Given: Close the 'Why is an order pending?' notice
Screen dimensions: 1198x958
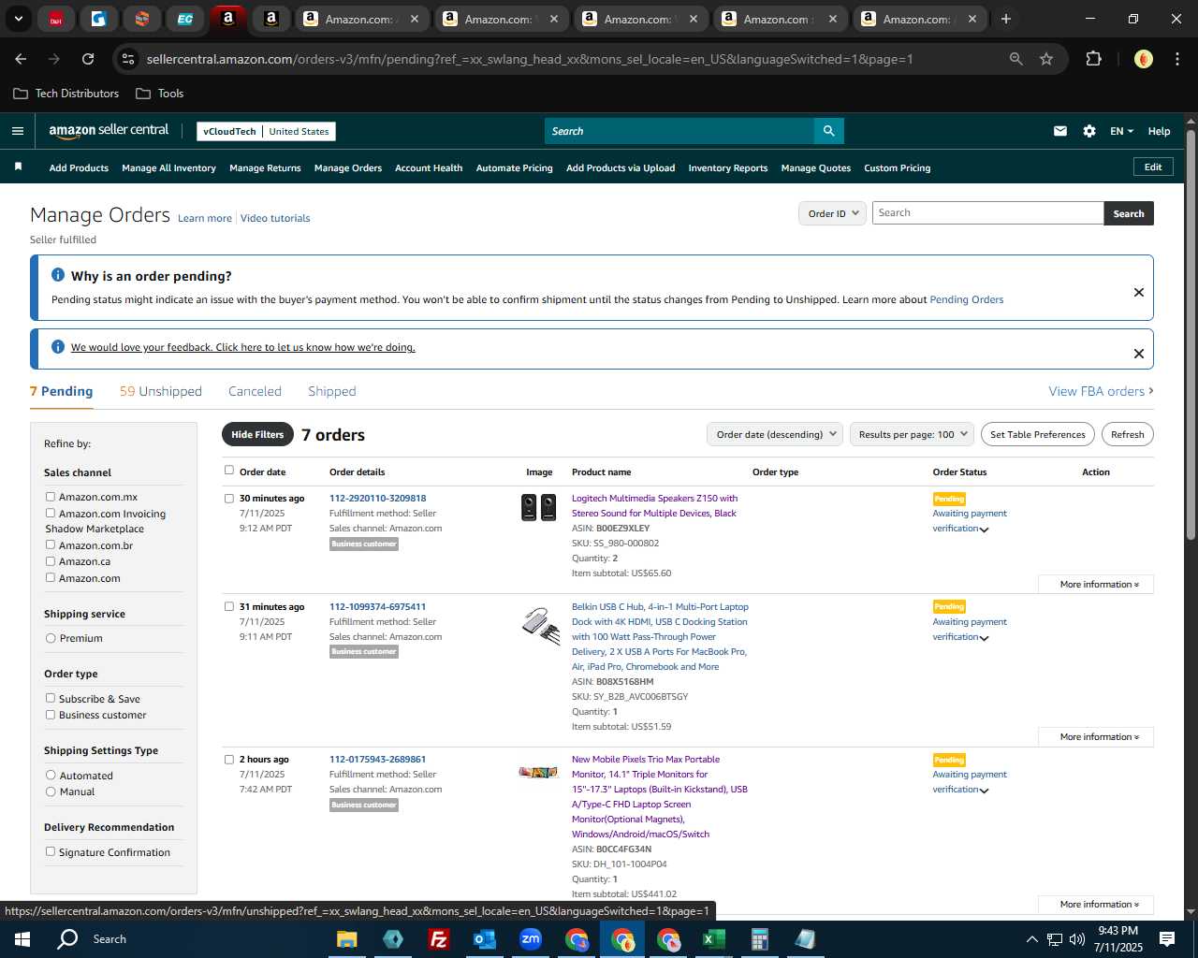Looking at the screenshot, I should click(1139, 292).
